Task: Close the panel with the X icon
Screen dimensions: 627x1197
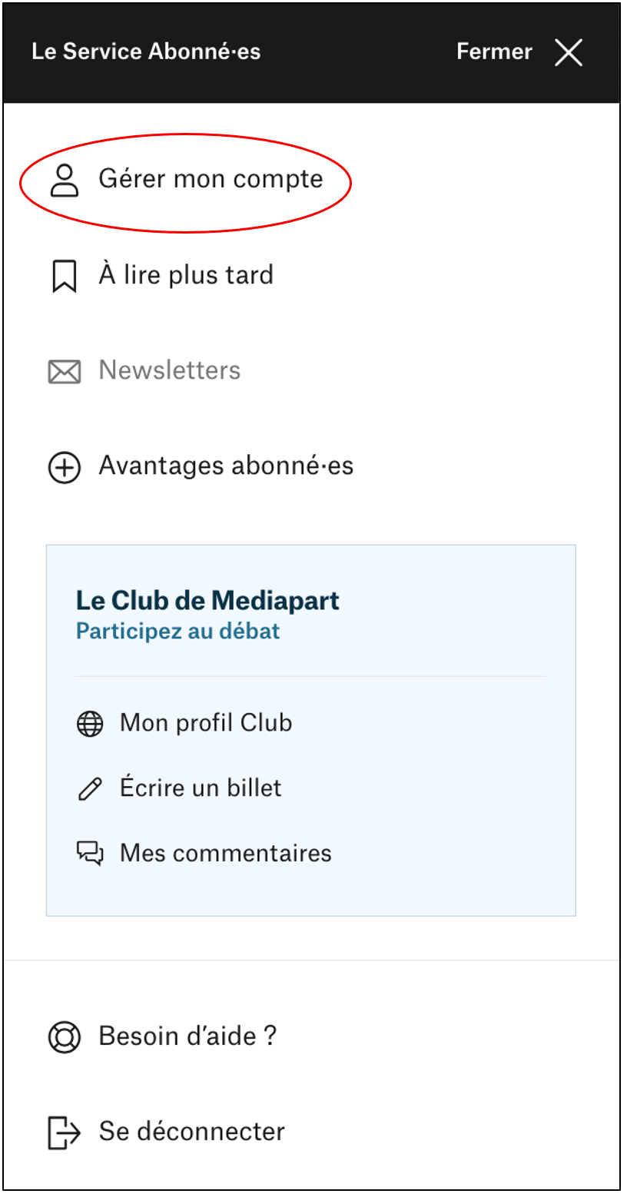Action: [569, 52]
